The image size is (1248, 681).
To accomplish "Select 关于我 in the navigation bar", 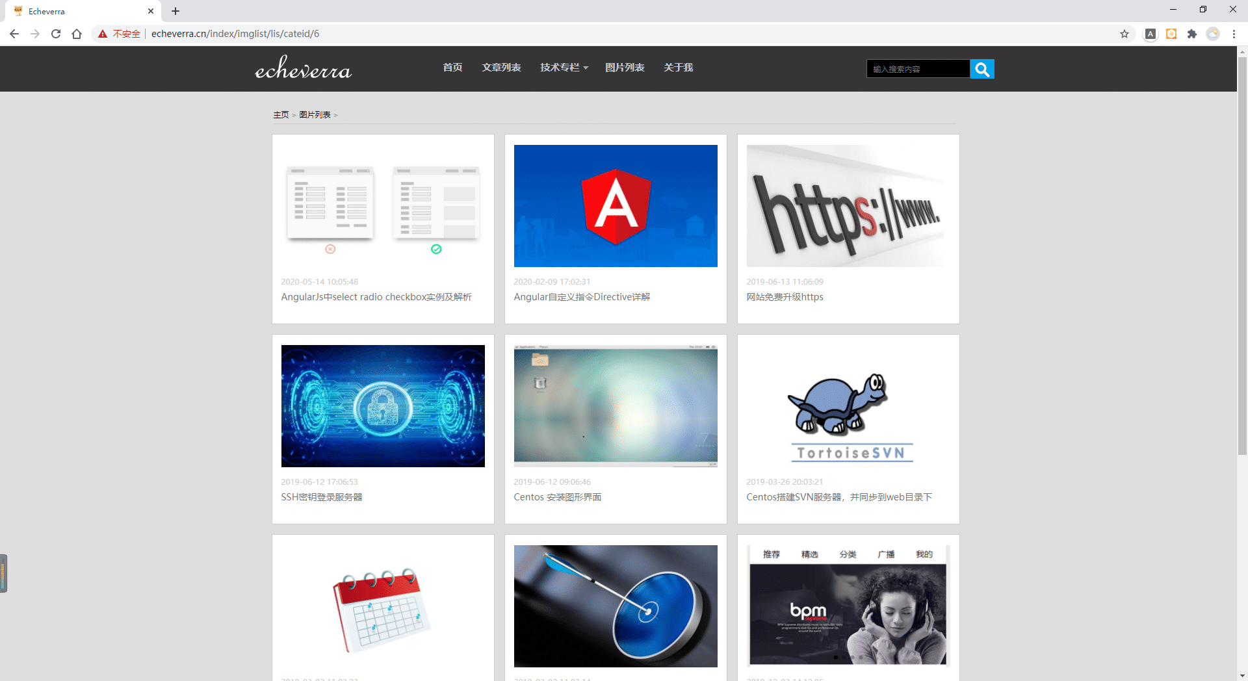I will (678, 68).
